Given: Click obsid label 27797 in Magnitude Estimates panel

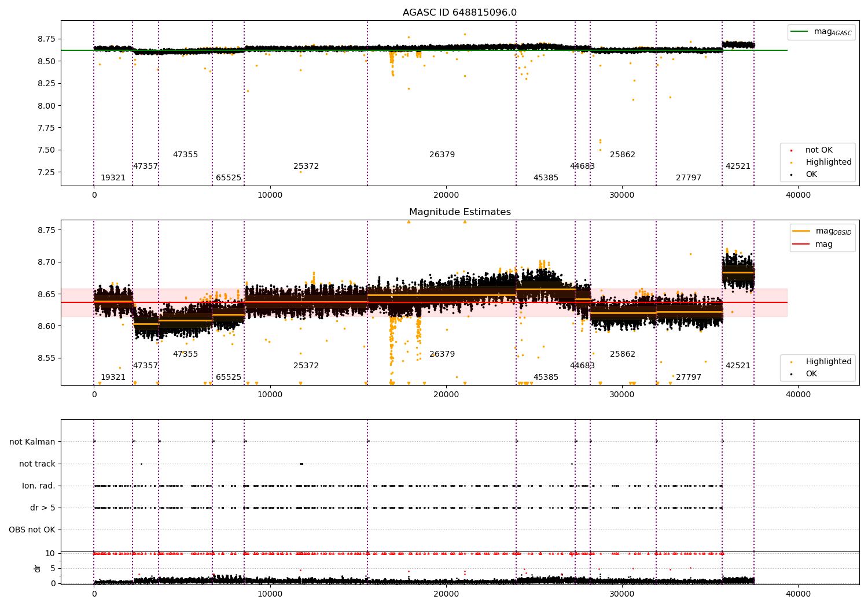Looking at the screenshot, I should (689, 377).
